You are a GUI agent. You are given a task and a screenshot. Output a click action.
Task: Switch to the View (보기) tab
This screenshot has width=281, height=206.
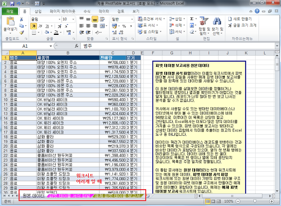(x=136, y=11)
